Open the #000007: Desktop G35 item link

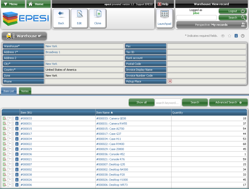coord(110,164)
